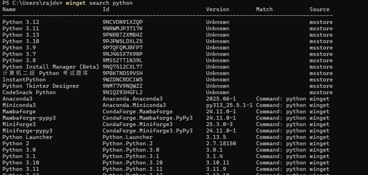The width and height of the screenshot is (368, 175).
Task: Click the Match column header
Action: pyautogui.click(x=264, y=9)
